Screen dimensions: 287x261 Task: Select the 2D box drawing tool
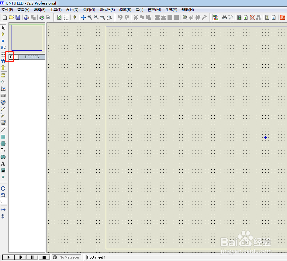coord(3,137)
